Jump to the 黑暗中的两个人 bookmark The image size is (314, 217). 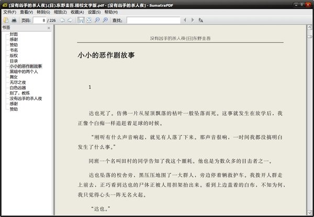click(24, 72)
